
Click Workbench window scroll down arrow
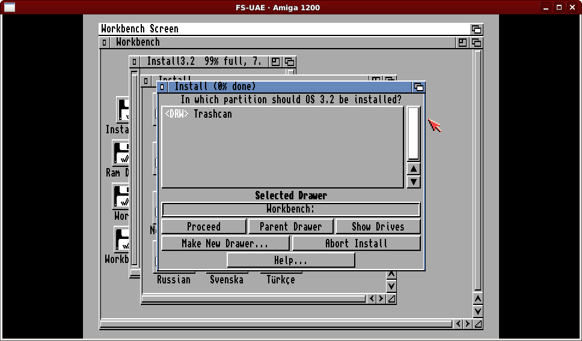(478, 312)
